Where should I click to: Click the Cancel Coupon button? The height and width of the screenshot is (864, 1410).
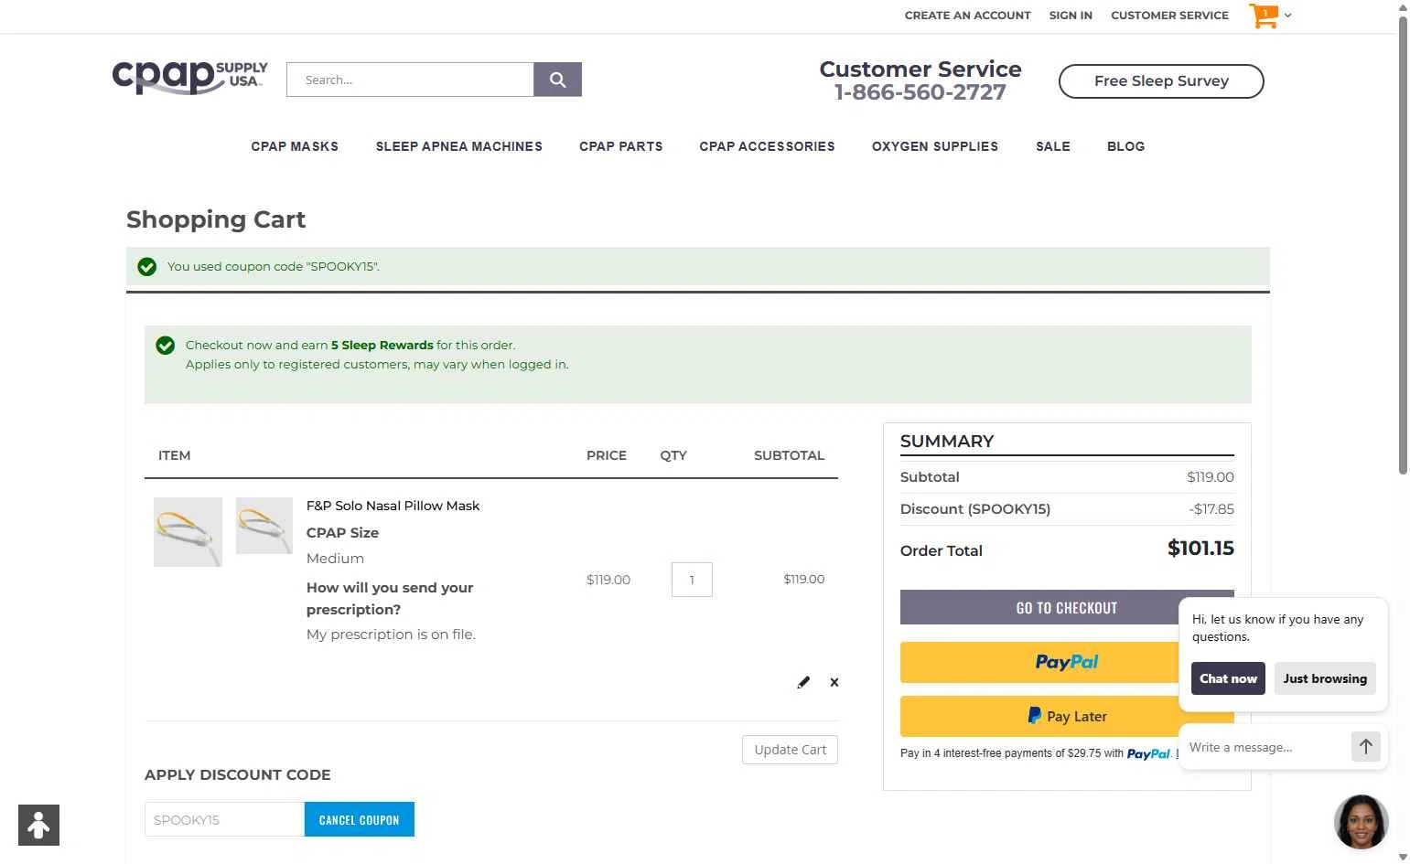pos(359,819)
